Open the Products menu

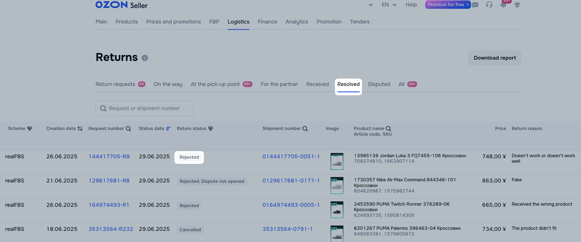[127, 22]
